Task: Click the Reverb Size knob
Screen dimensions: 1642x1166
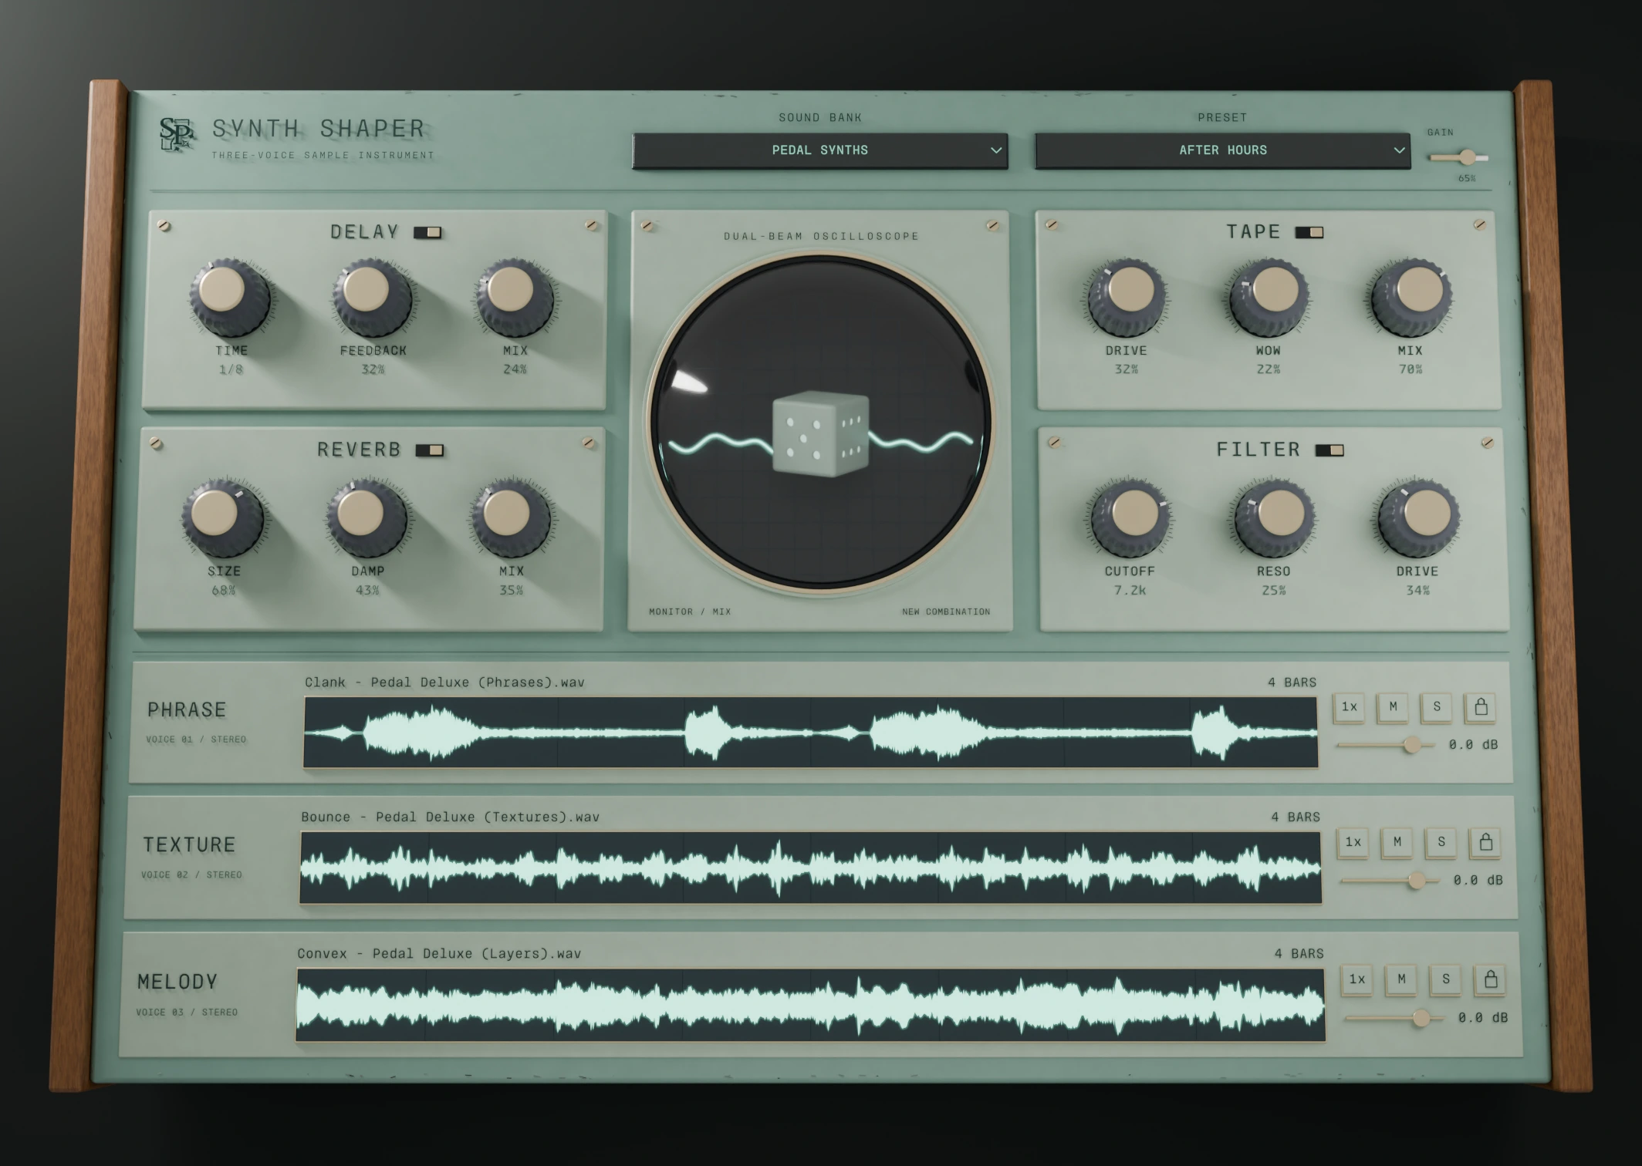Action: [x=223, y=518]
